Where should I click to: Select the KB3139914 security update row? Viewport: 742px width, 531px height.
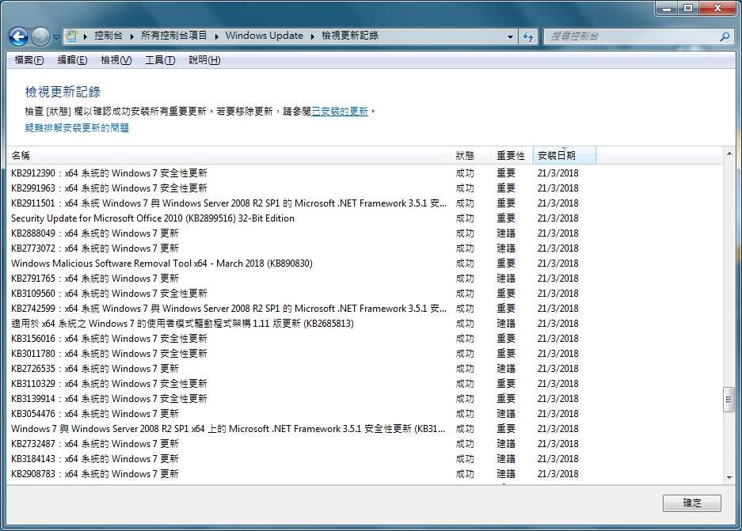pos(364,399)
